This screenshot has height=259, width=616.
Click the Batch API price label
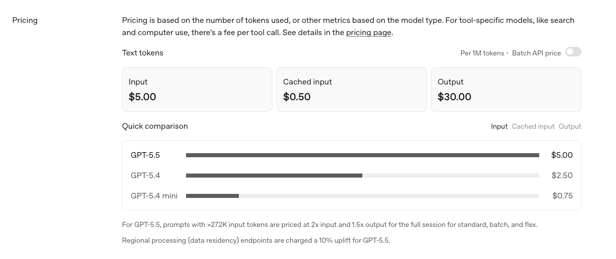(536, 53)
